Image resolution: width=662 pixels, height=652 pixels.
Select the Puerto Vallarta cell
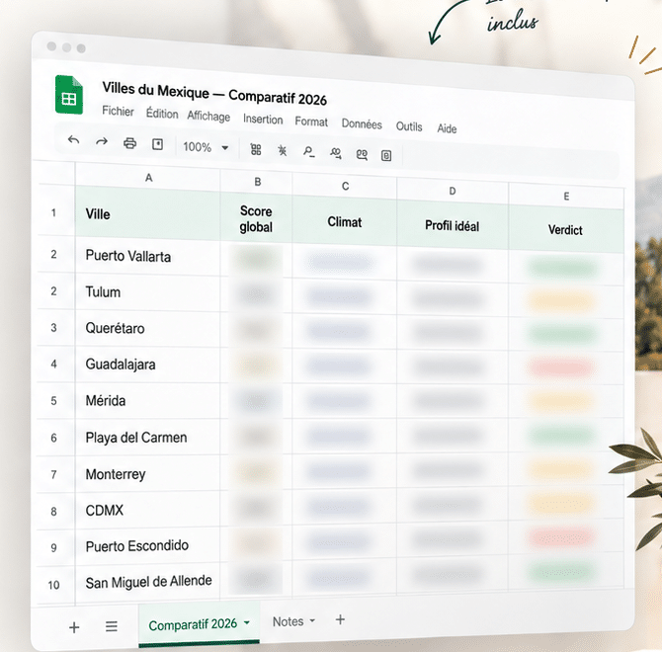(148, 256)
